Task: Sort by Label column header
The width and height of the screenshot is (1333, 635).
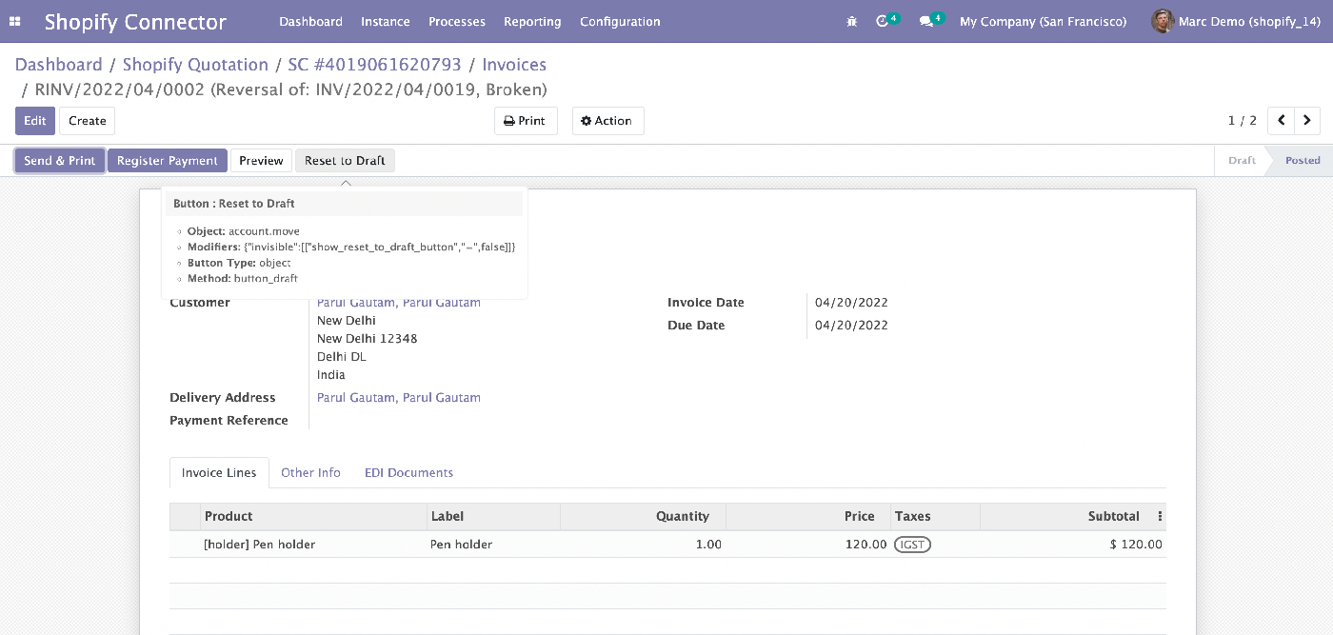Action: [494, 516]
